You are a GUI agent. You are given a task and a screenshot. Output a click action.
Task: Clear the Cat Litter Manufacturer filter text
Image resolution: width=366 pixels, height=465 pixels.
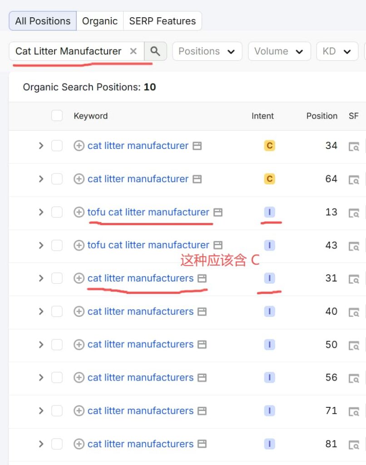(134, 51)
